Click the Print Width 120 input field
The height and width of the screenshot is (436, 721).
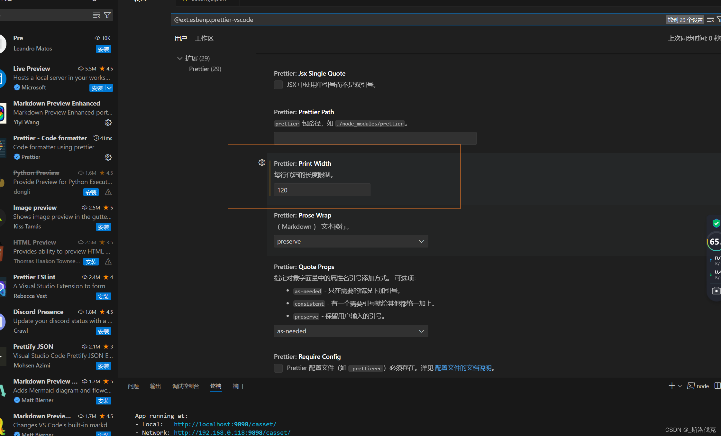click(x=322, y=190)
